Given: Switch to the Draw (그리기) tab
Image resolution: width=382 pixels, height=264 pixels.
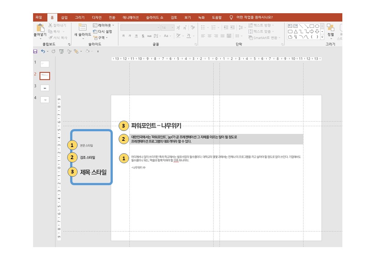Looking at the screenshot, I should tap(80, 18).
